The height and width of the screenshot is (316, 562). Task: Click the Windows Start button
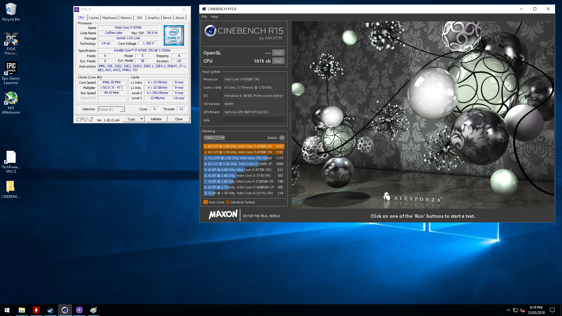point(7,310)
